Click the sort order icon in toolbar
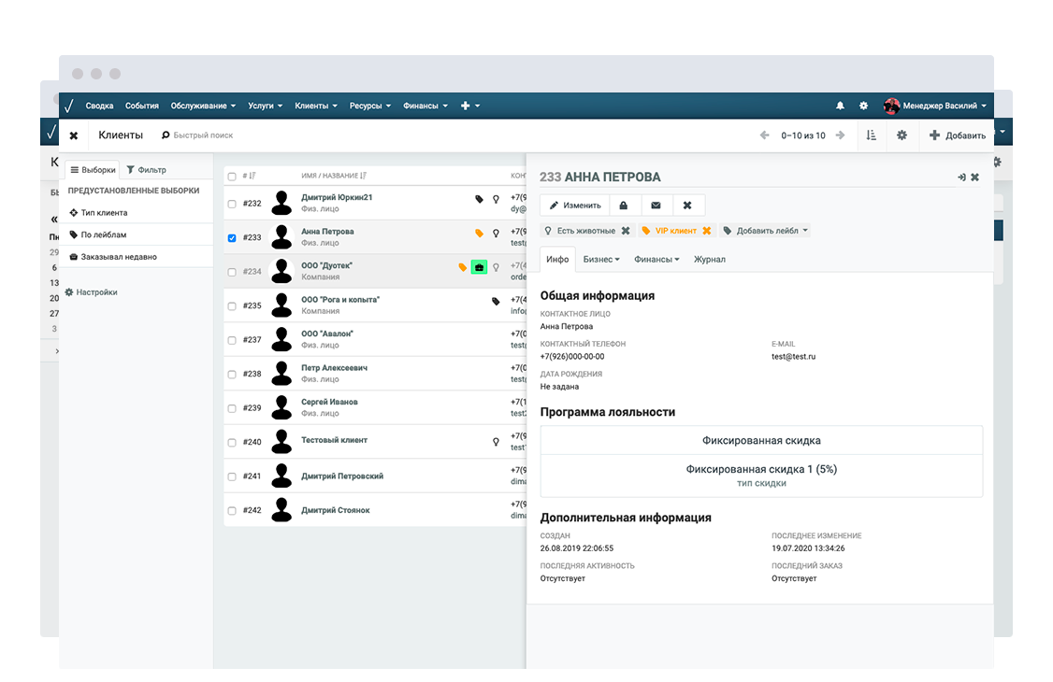 (871, 135)
